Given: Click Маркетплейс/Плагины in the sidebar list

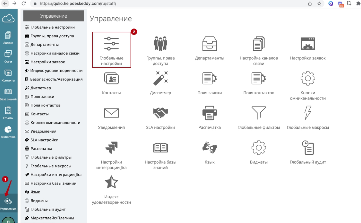Looking at the screenshot, I should [x=52, y=218].
